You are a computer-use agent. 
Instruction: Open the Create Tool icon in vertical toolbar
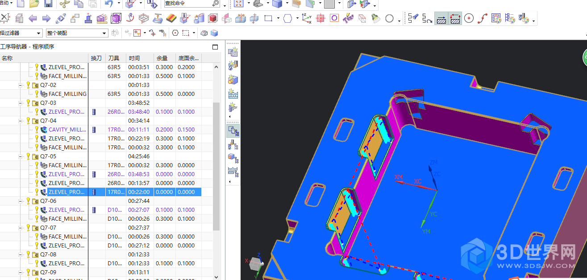coord(233,66)
